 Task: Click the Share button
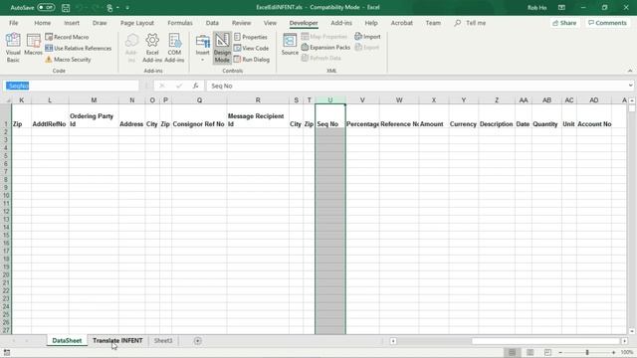pyautogui.click(x=564, y=23)
